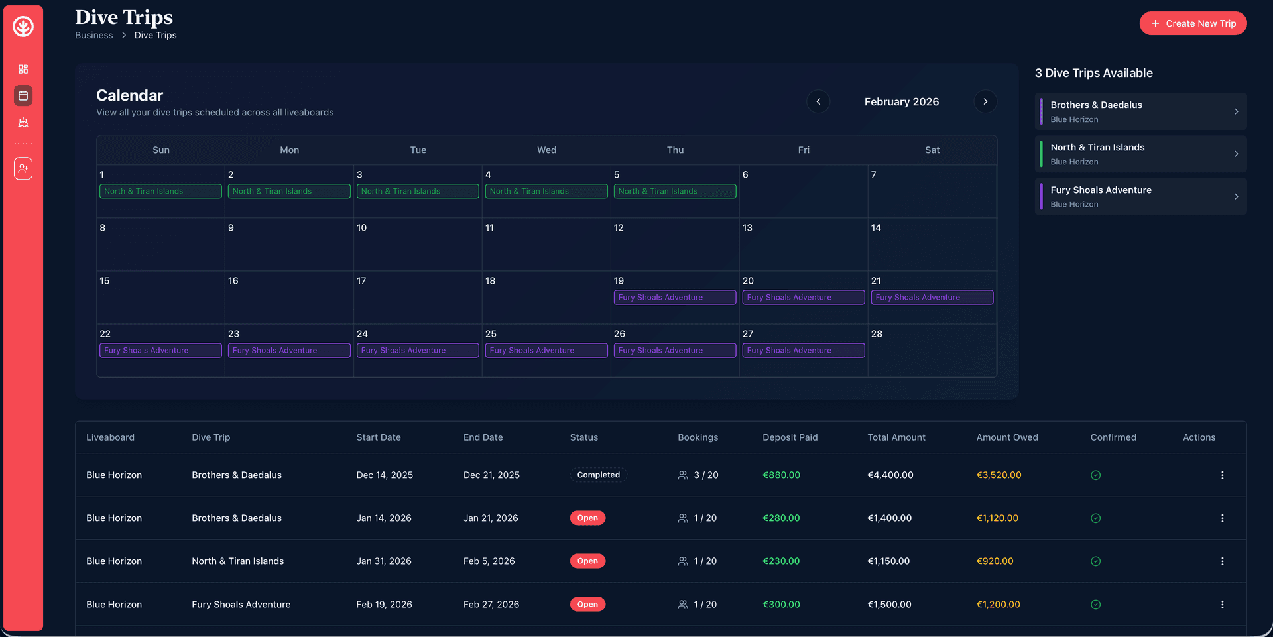Viewport: 1273px width, 637px height.
Task: Toggle confirmed checkmark for North & Tiran Islands row
Action: click(x=1095, y=561)
